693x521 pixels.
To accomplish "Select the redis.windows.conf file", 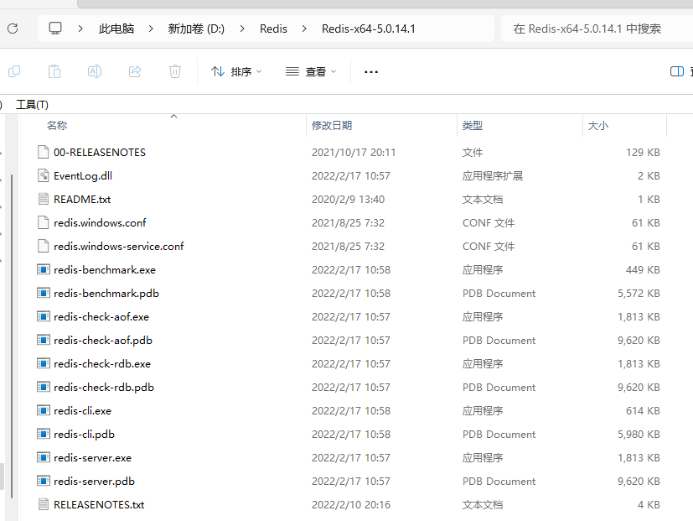I will [x=100, y=222].
